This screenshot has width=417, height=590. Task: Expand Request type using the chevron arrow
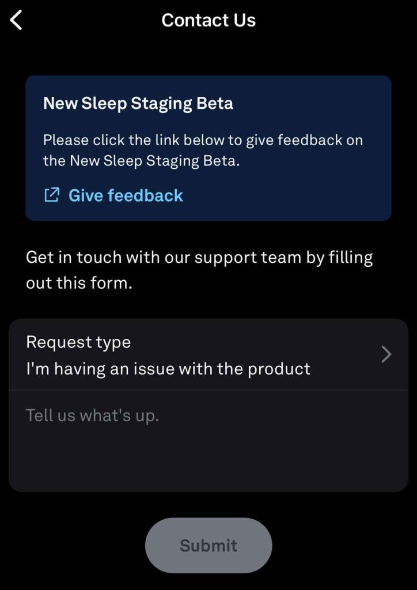pos(386,354)
